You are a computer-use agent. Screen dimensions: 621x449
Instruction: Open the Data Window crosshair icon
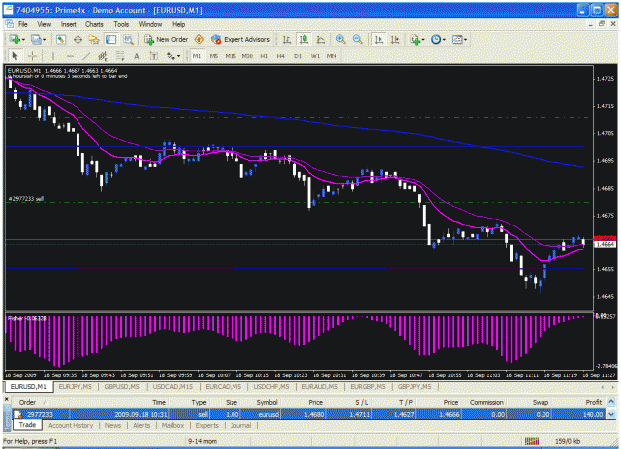click(x=78, y=39)
